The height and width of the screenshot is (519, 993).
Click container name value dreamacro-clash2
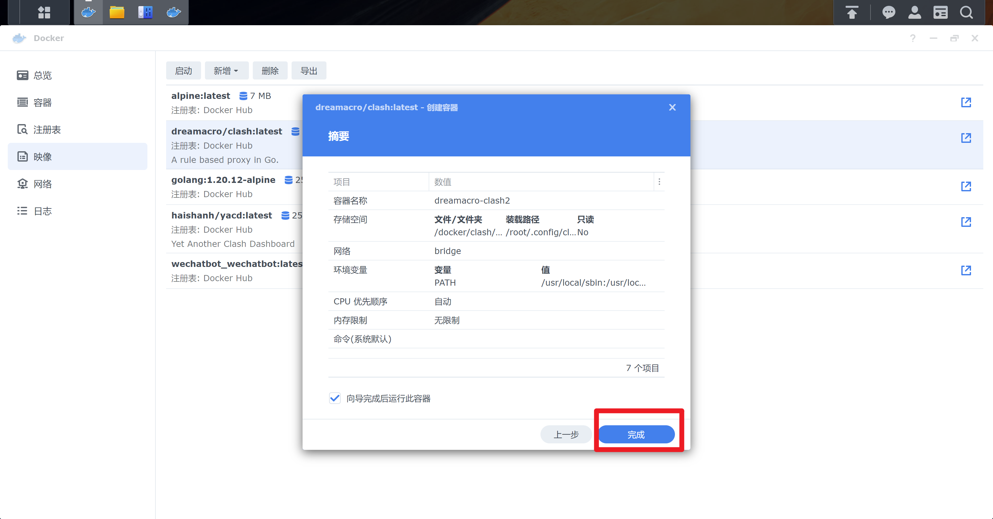point(472,201)
